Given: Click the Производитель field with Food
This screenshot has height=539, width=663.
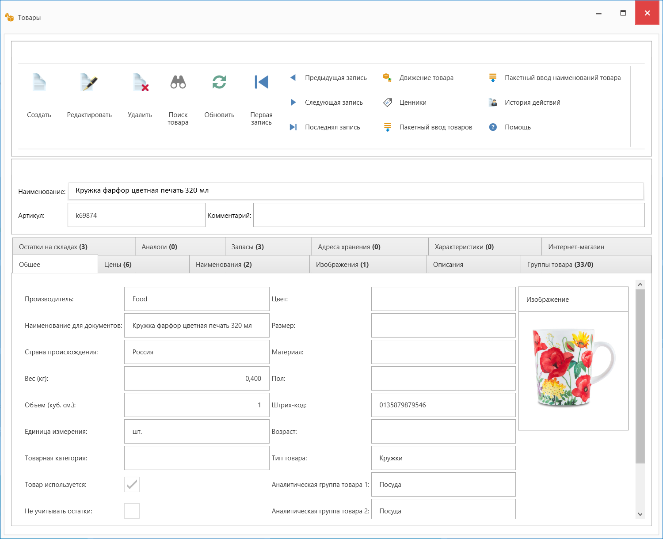Looking at the screenshot, I should 197,299.
